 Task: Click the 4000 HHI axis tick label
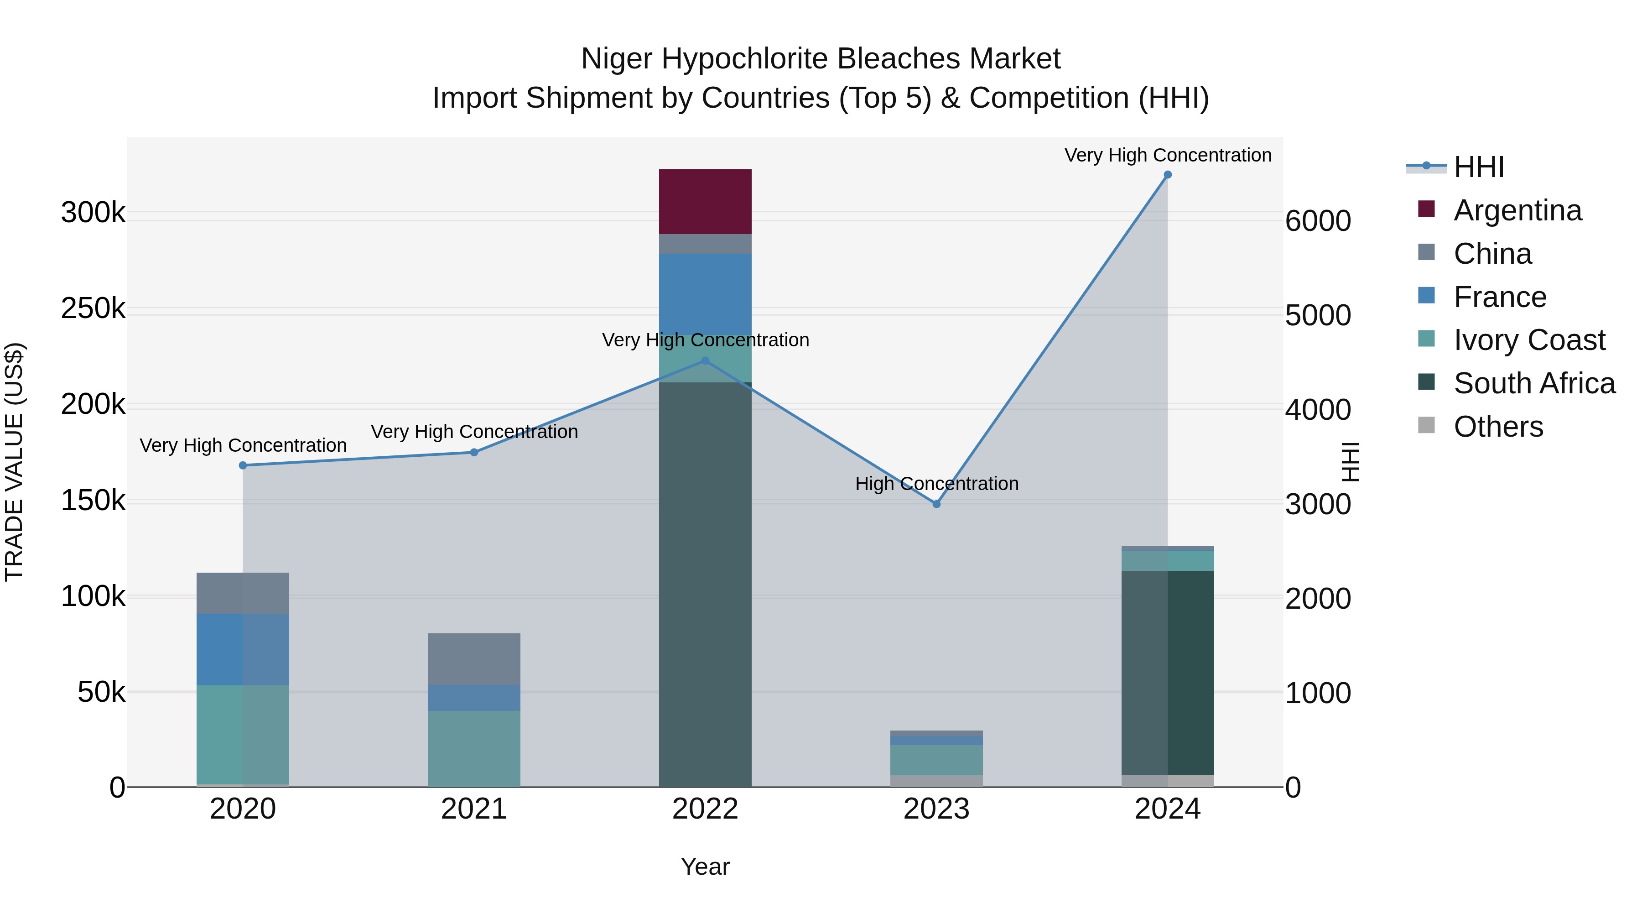[1318, 410]
